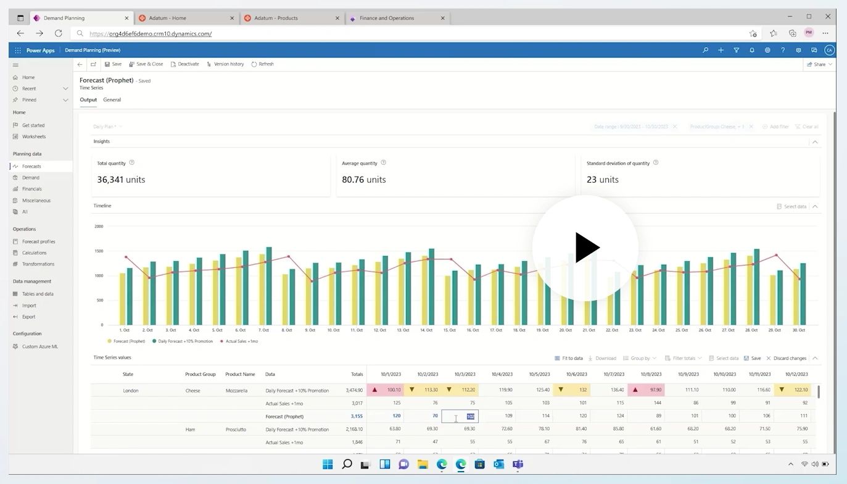Viewport: 847px width, 484px height.
Task: Click the Refresh icon in the command bar
Action: [x=262, y=64]
